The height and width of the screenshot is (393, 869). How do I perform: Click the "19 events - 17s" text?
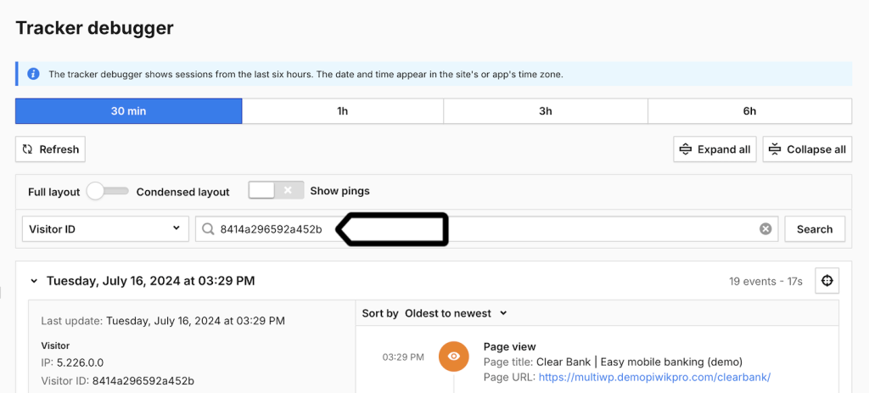coord(766,282)
